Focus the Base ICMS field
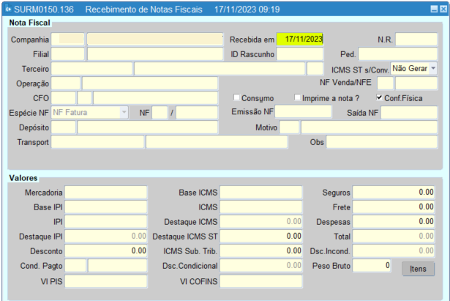The width and height of the screenshot is (450, 301). (261, 192)
